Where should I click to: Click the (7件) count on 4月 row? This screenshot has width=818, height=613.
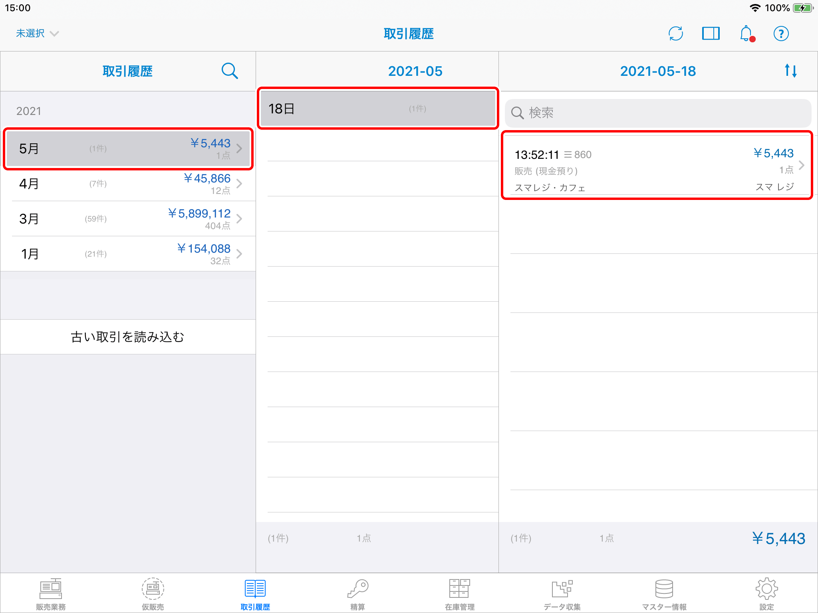98,184
